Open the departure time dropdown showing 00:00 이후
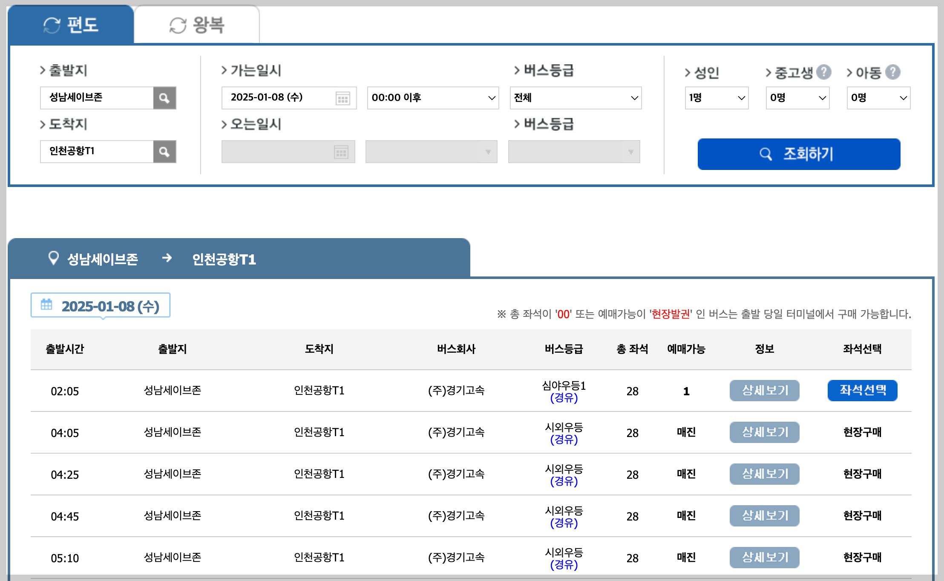This screenshot has height=581, width=944. pyautogui.click(x=432, y=98)
